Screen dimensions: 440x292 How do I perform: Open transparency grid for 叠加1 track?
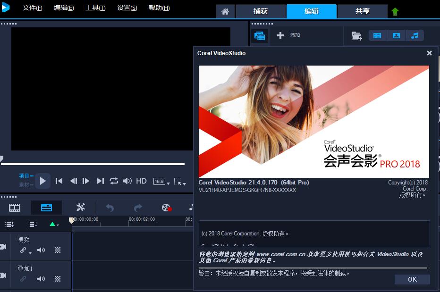[x=58, y=278]
